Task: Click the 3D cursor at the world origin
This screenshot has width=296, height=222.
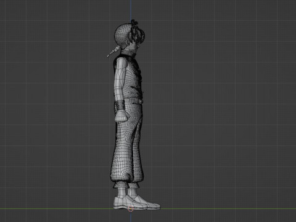Action: pos(131,209)
